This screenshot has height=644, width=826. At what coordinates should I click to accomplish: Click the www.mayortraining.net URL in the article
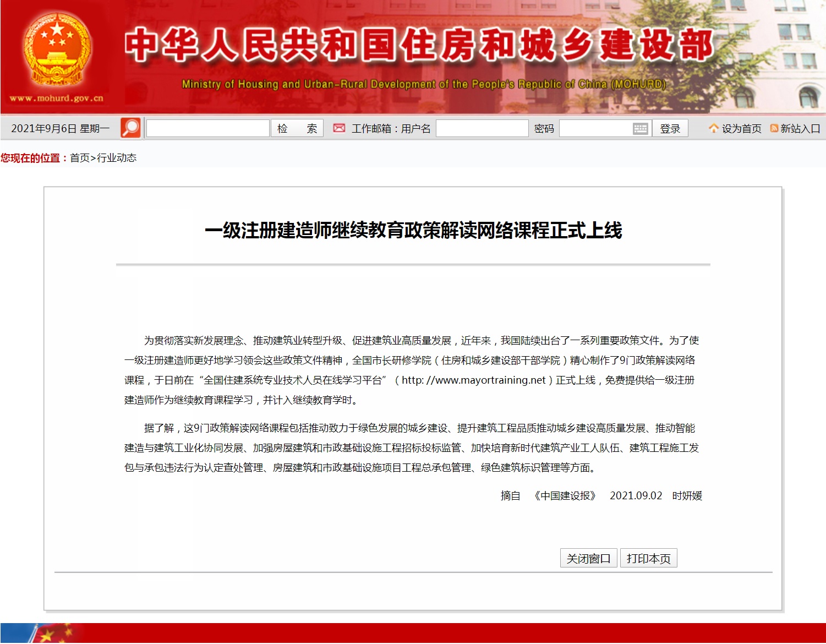[x=473, y=380]
